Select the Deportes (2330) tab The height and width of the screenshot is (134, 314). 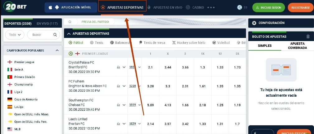tap(18, 24)
